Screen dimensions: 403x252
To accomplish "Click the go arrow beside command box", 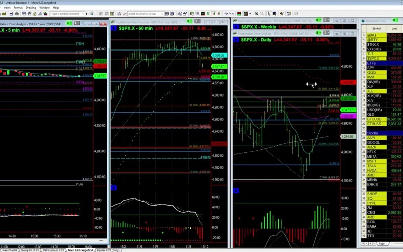I will point(87,14).
